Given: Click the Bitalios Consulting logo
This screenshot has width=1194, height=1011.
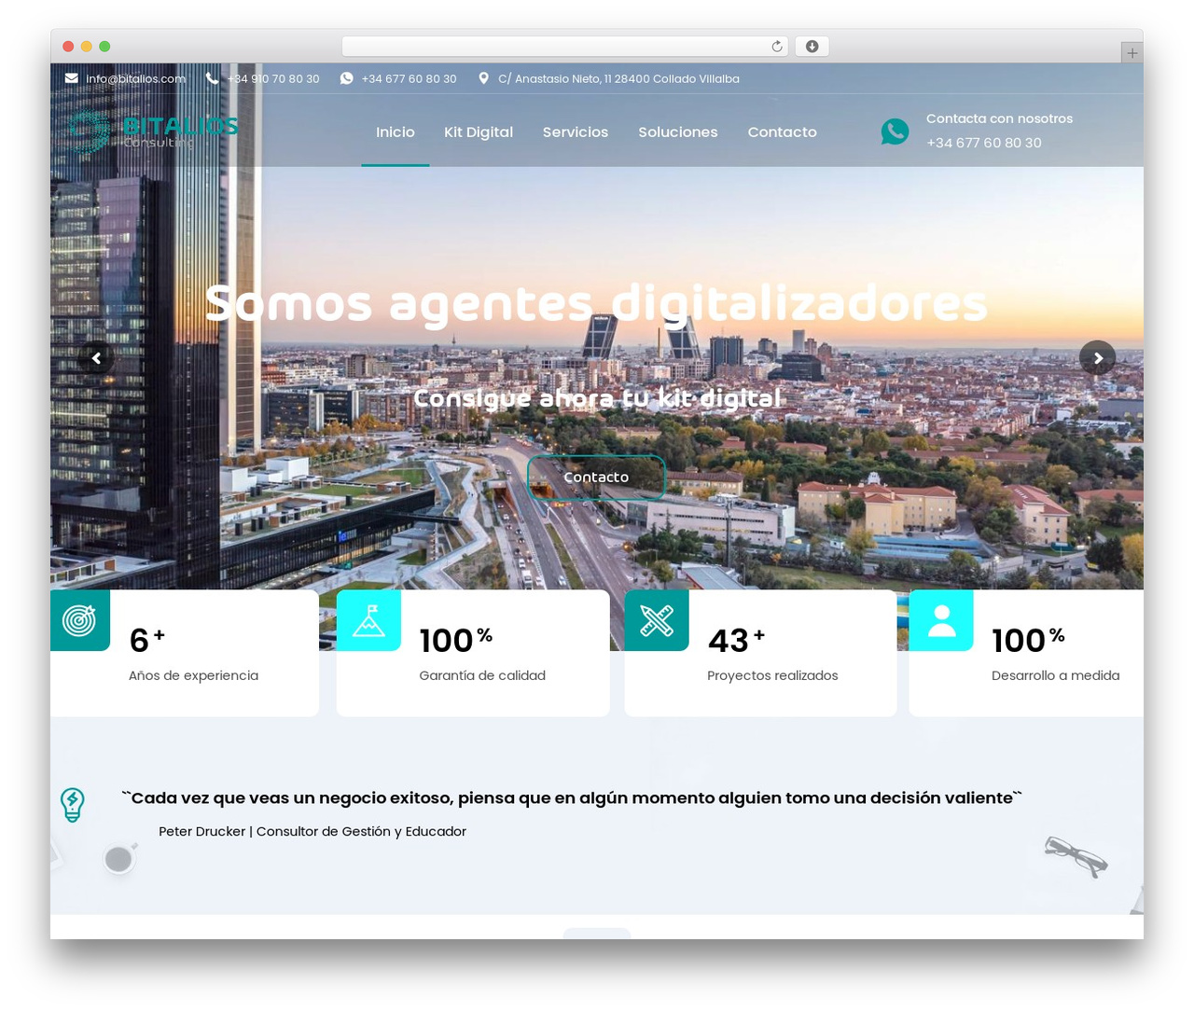Looking at the screenshot, I should point(154,131).
